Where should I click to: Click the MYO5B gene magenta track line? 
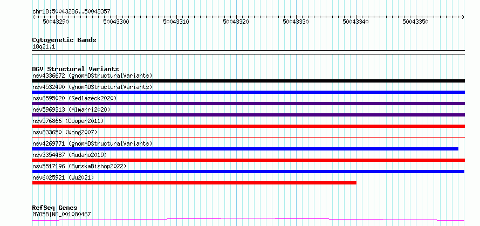(x=248, y=219)
